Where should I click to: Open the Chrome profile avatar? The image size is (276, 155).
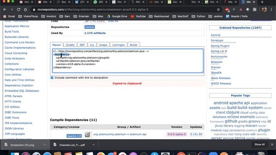point(264,9)
